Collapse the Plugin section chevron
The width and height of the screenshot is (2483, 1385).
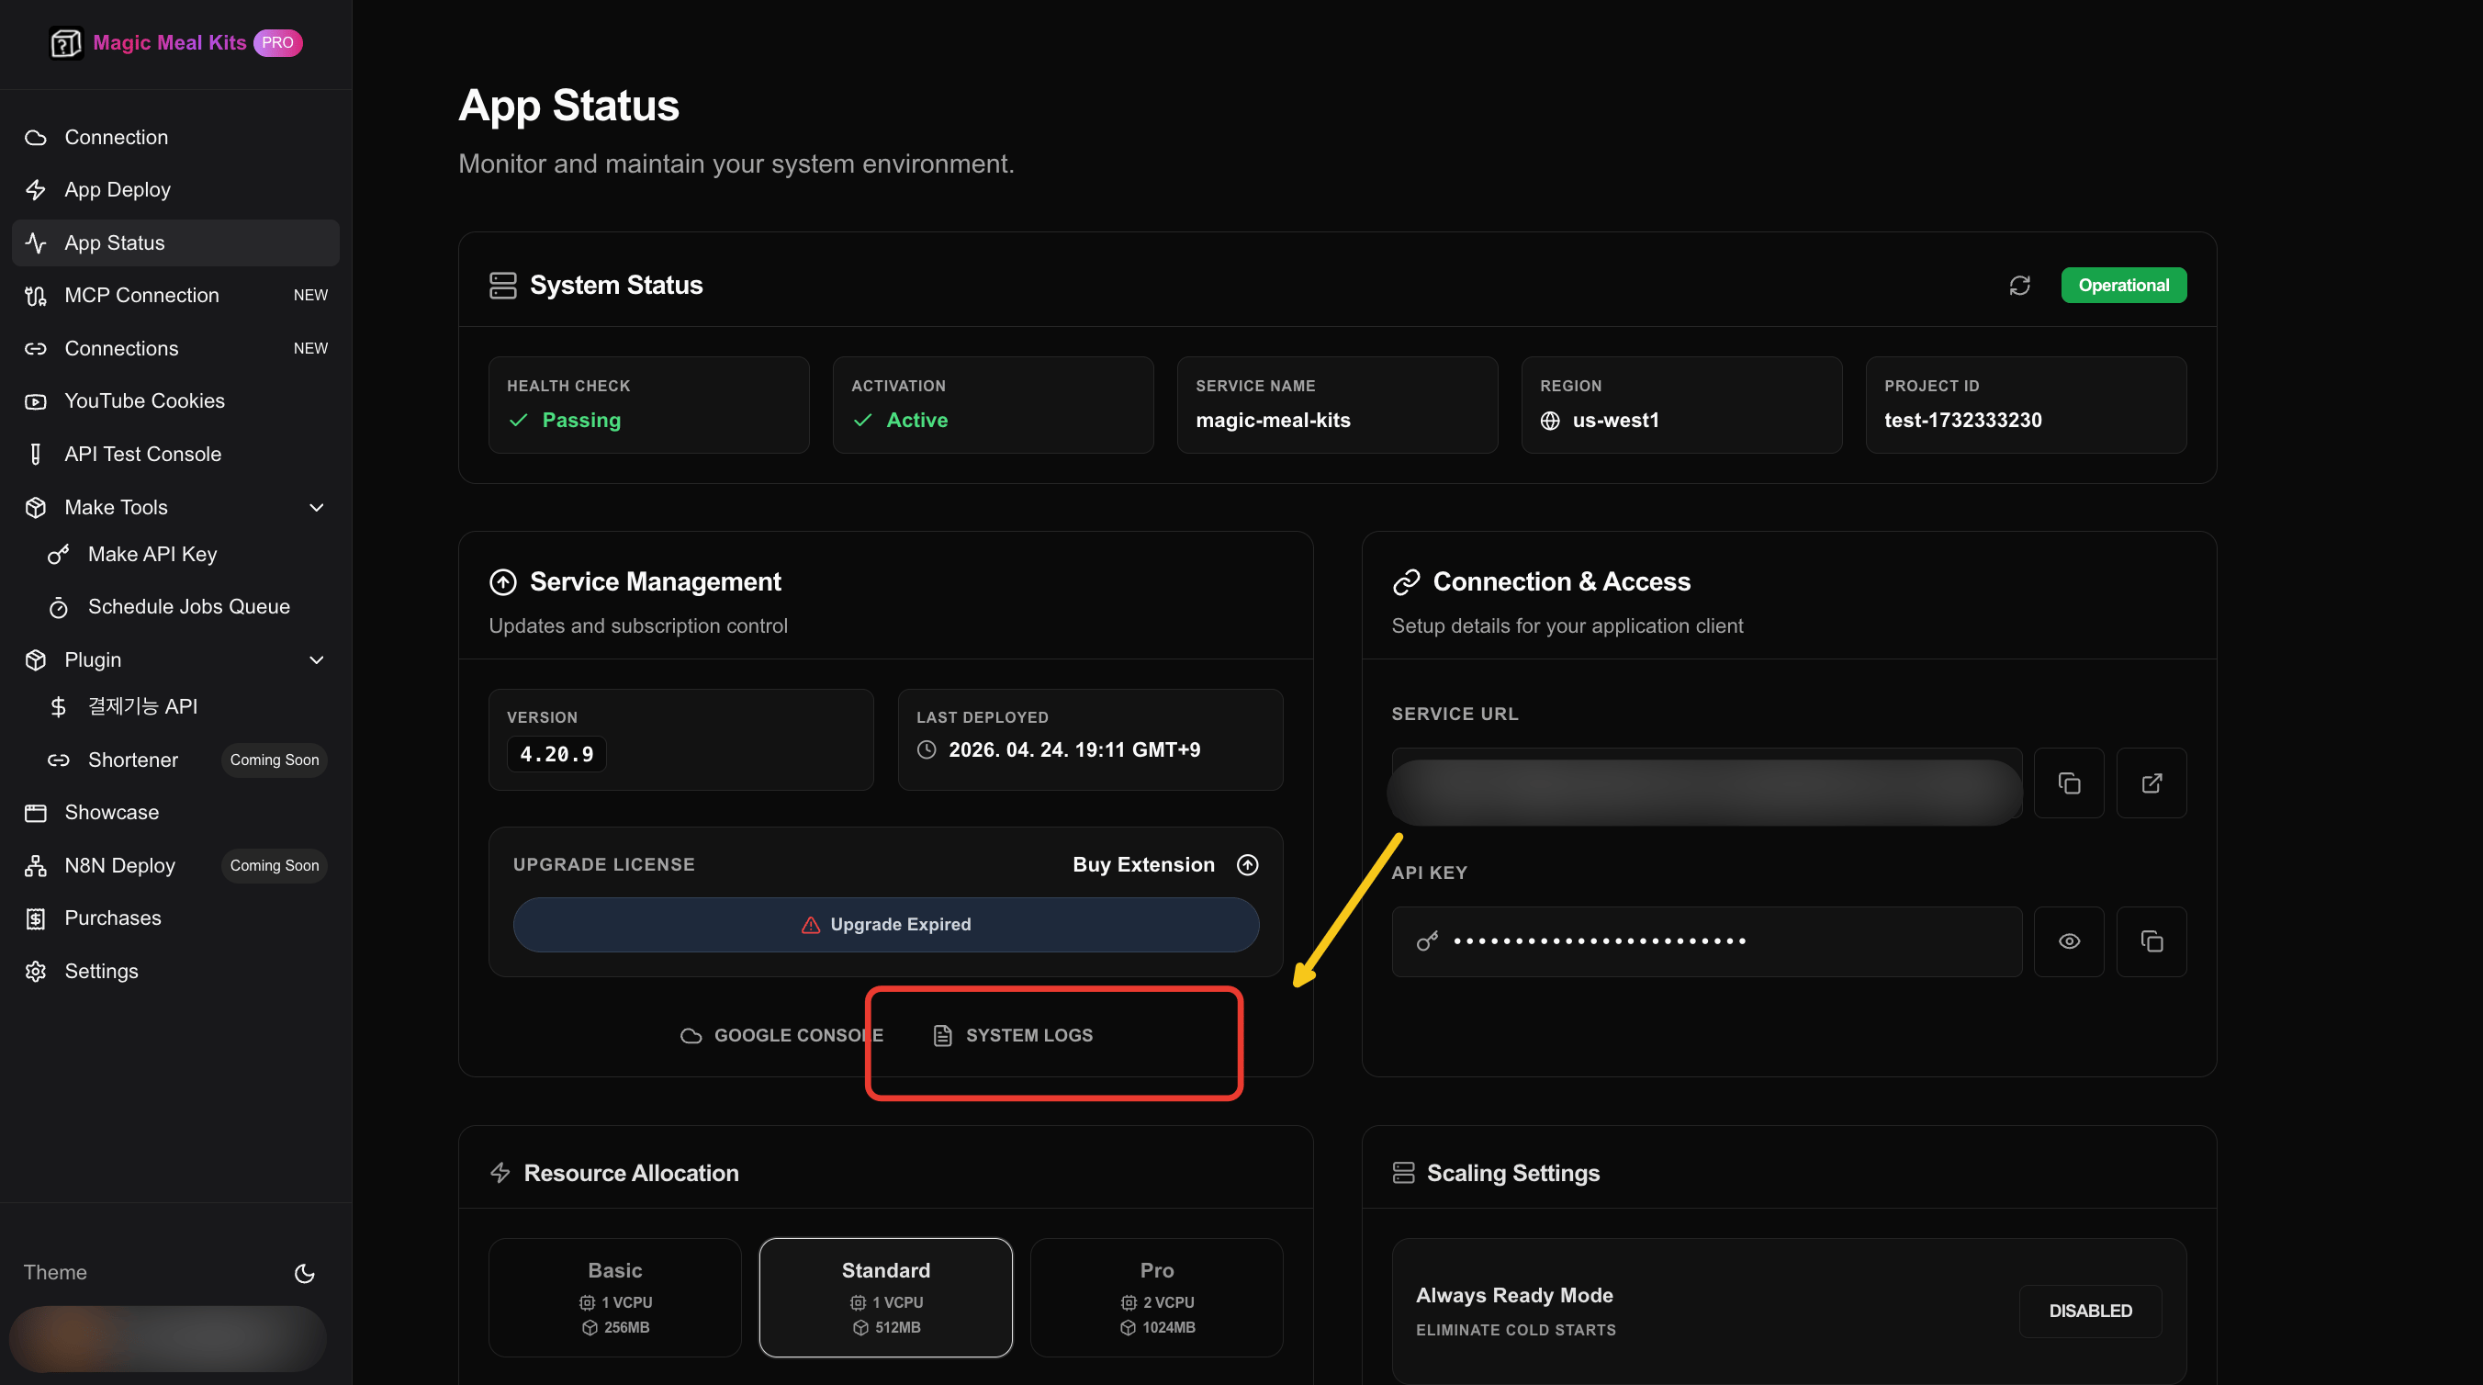tap(316, 659)
